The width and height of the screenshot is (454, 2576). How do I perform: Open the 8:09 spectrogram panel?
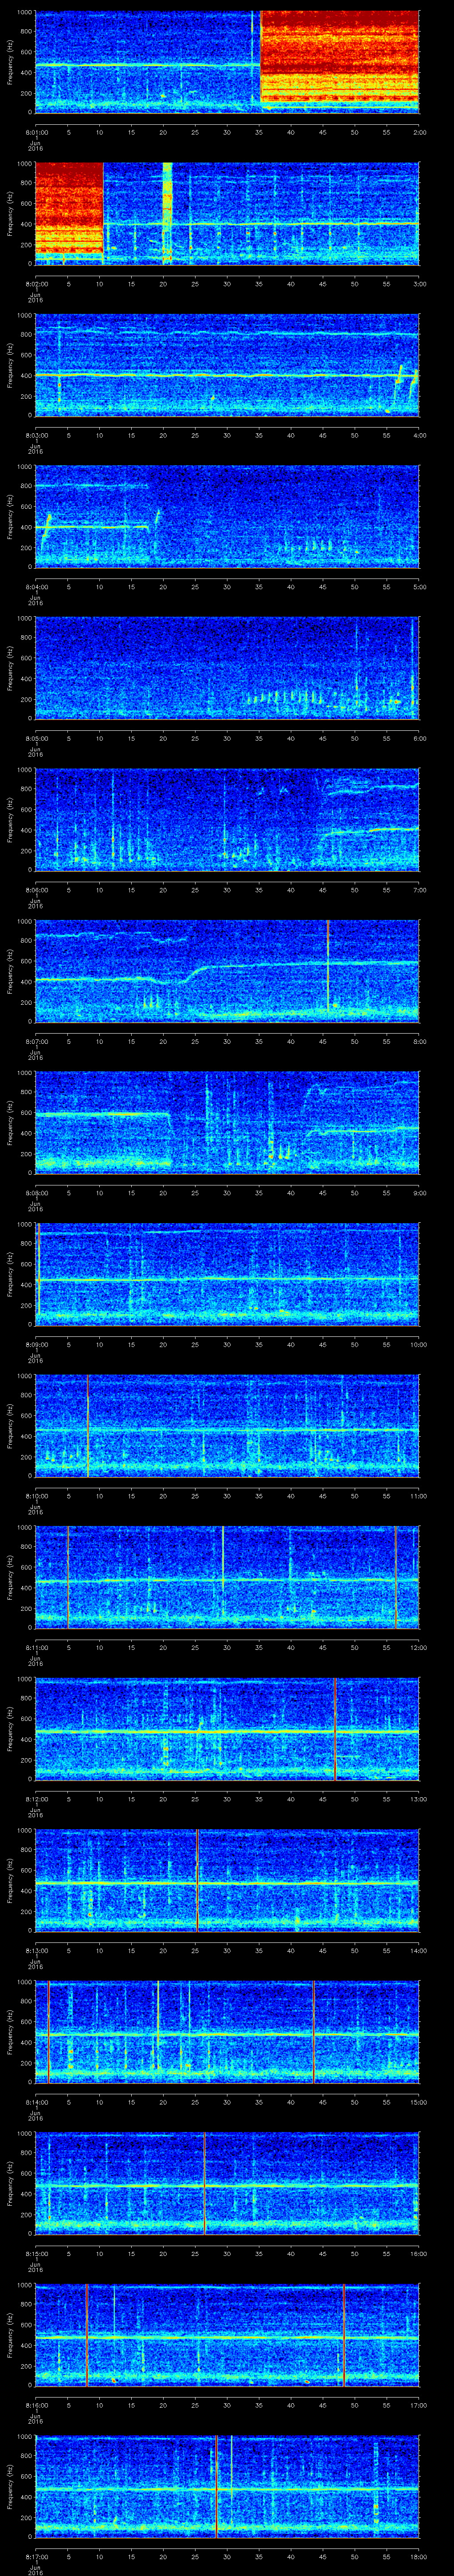pyautogui.click(x=227, y=1273)
